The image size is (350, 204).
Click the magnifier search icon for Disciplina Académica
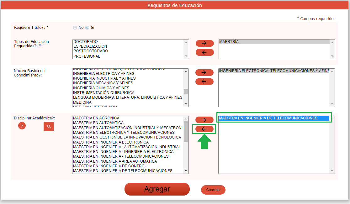click(49, 126)
